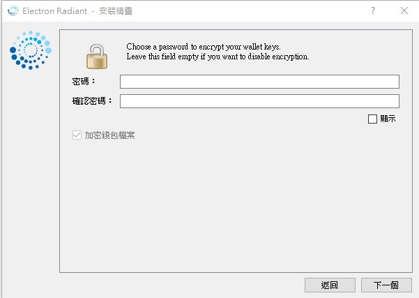
Task: Go back with the 返回 button
Action: [330, 285]
